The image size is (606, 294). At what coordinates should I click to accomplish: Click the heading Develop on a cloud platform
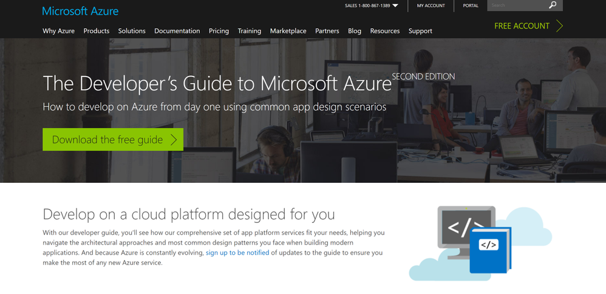189,214
